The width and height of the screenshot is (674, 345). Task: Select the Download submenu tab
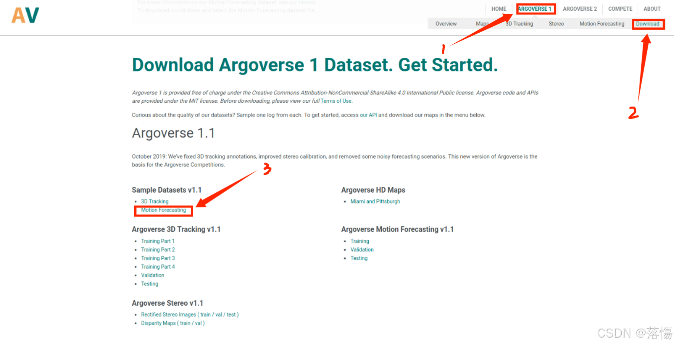[648, 24]
